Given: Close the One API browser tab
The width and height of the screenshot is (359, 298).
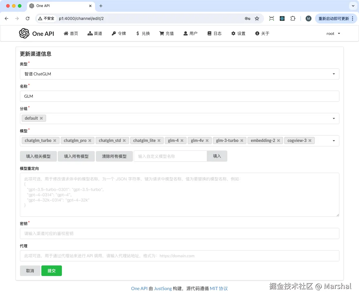Looking at the screenshot, I should (90, 6).
